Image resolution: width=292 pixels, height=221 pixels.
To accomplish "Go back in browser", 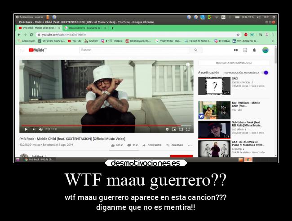I will (x=19, y=35).
